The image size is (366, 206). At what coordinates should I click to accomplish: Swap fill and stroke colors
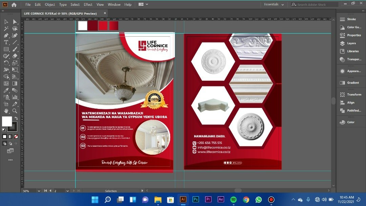point(16,118)
